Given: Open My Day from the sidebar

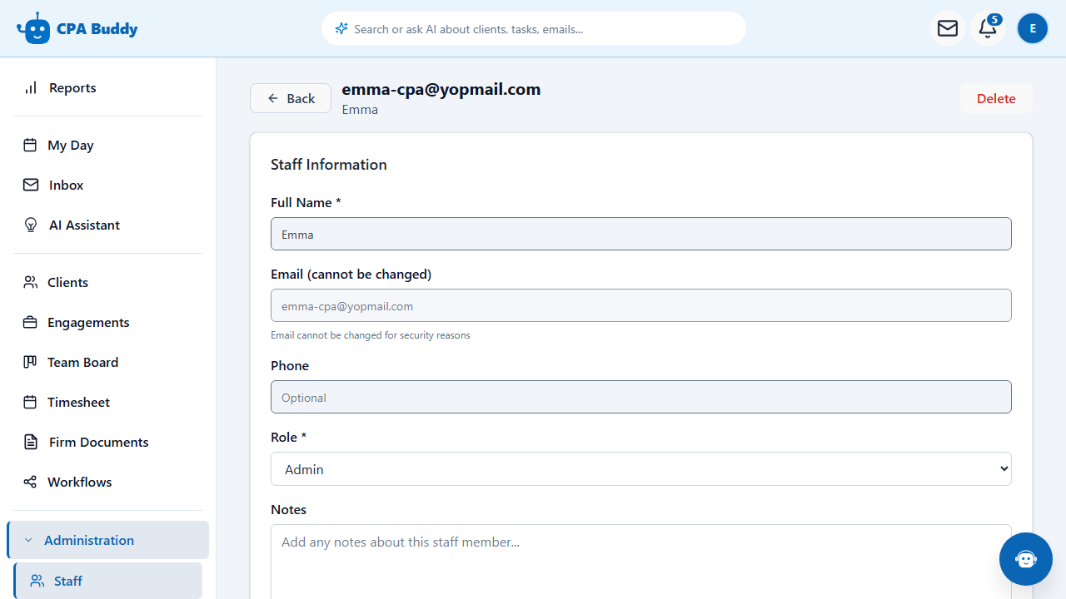Looking at the screenshot, I should [x=107, y=145].
